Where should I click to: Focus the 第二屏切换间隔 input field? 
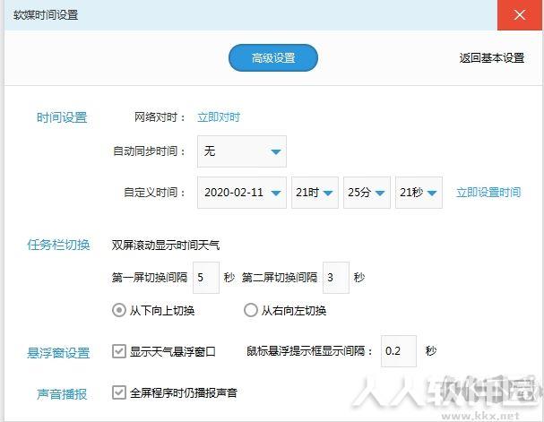[336, 278]
